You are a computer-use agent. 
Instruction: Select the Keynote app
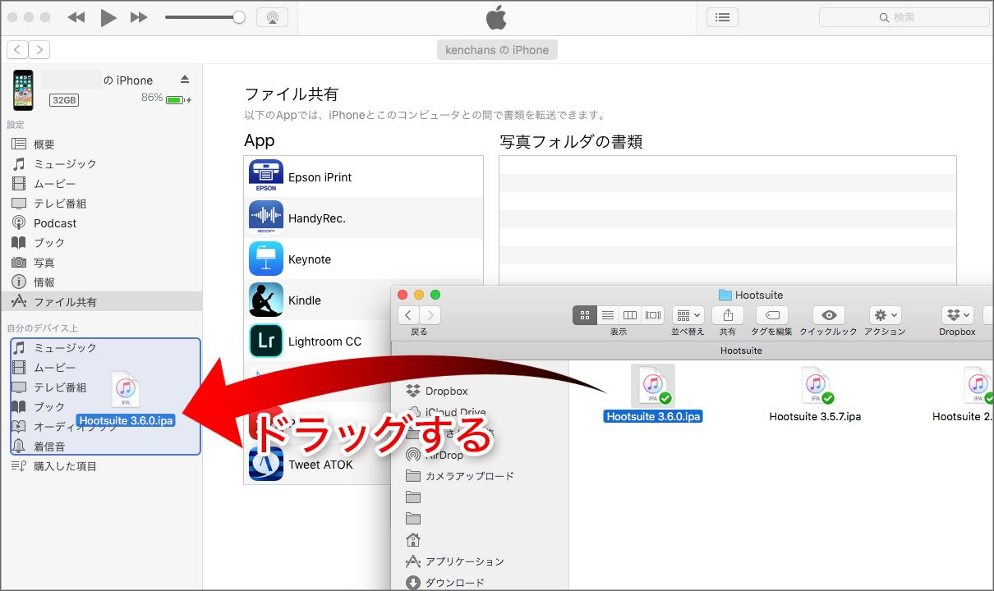click(x=363, y=259)
